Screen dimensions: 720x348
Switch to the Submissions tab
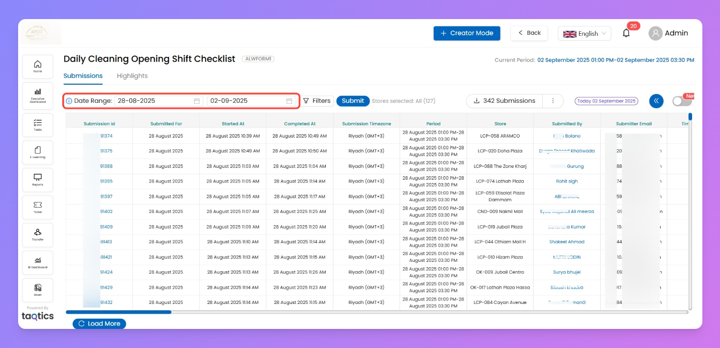pos(83,76)
